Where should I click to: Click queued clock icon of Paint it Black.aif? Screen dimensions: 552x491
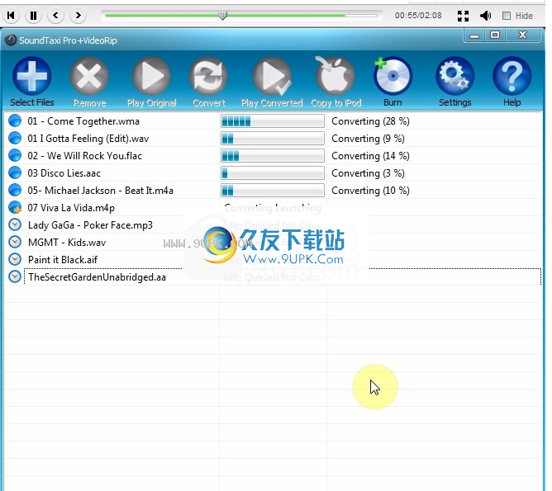coord(15,259)
